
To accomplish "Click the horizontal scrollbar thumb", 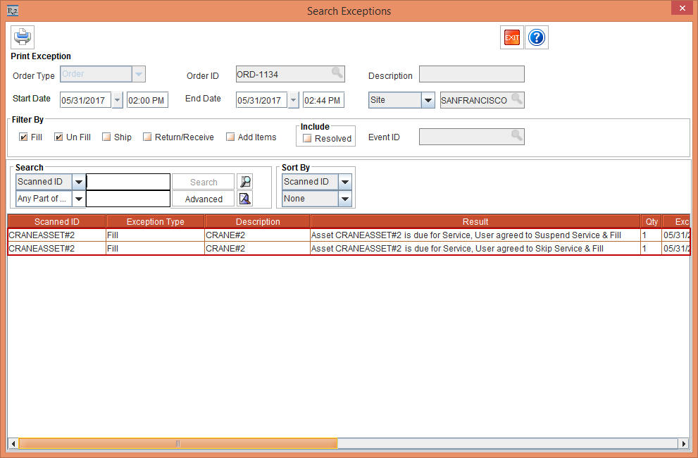I will (177, 443).
